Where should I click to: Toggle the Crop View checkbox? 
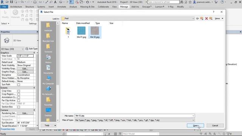19,91
